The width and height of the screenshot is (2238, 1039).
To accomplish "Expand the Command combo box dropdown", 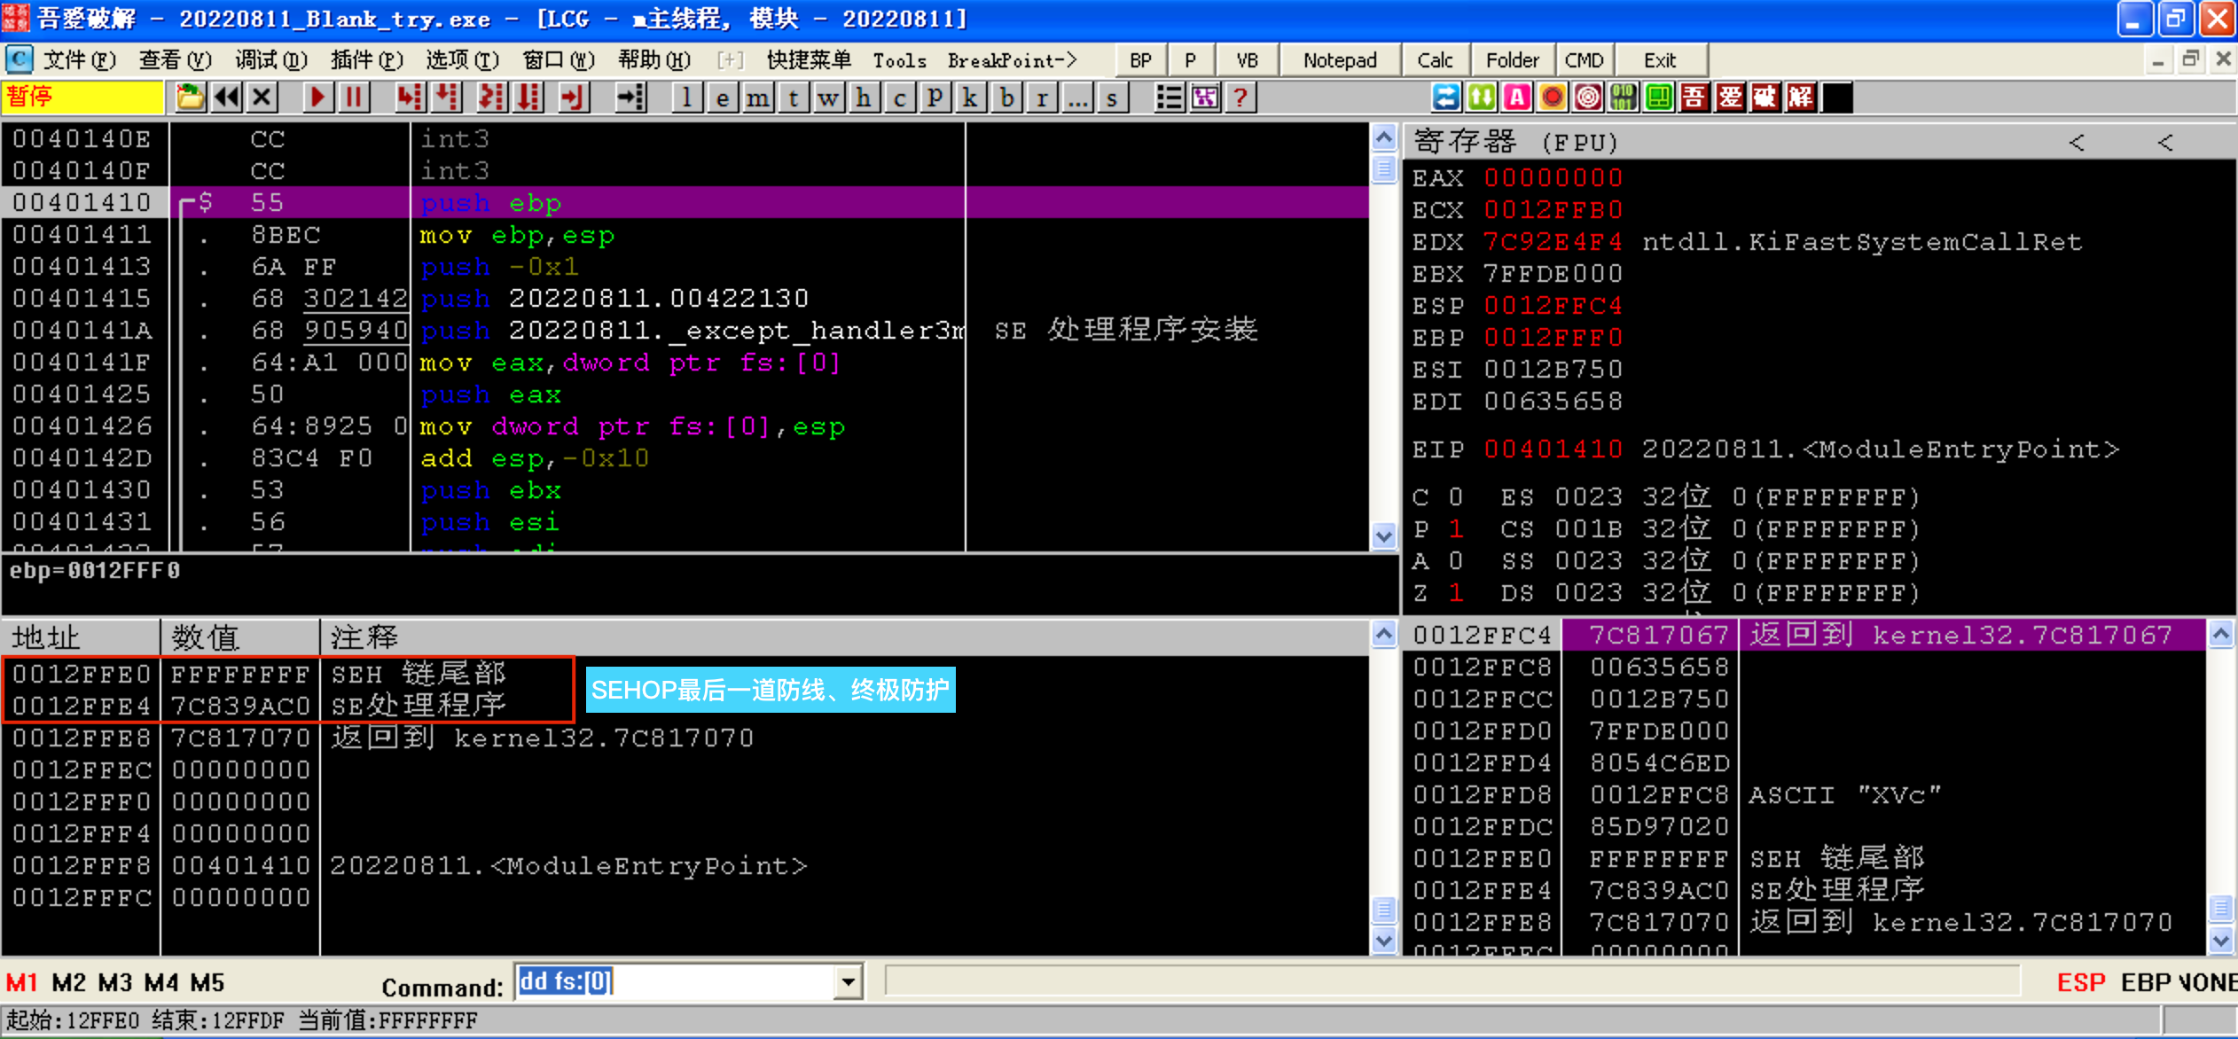I will [x=848, y=982].
